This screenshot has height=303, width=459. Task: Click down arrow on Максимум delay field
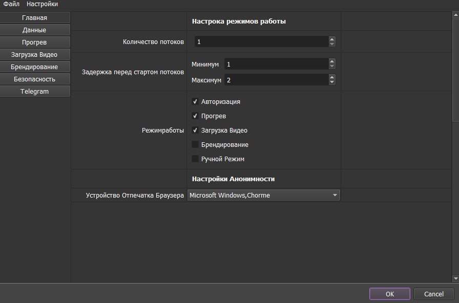tap(332, 82)
